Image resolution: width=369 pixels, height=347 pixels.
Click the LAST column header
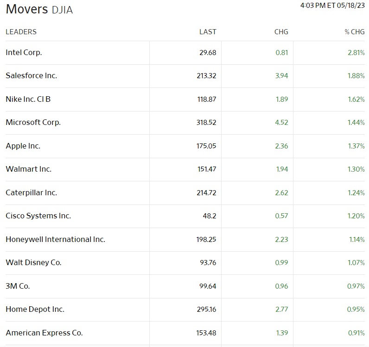(x=208, y=32)
